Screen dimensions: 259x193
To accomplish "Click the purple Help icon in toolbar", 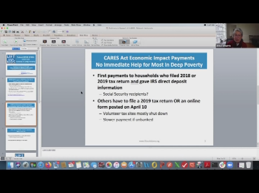I will (67, 32).
